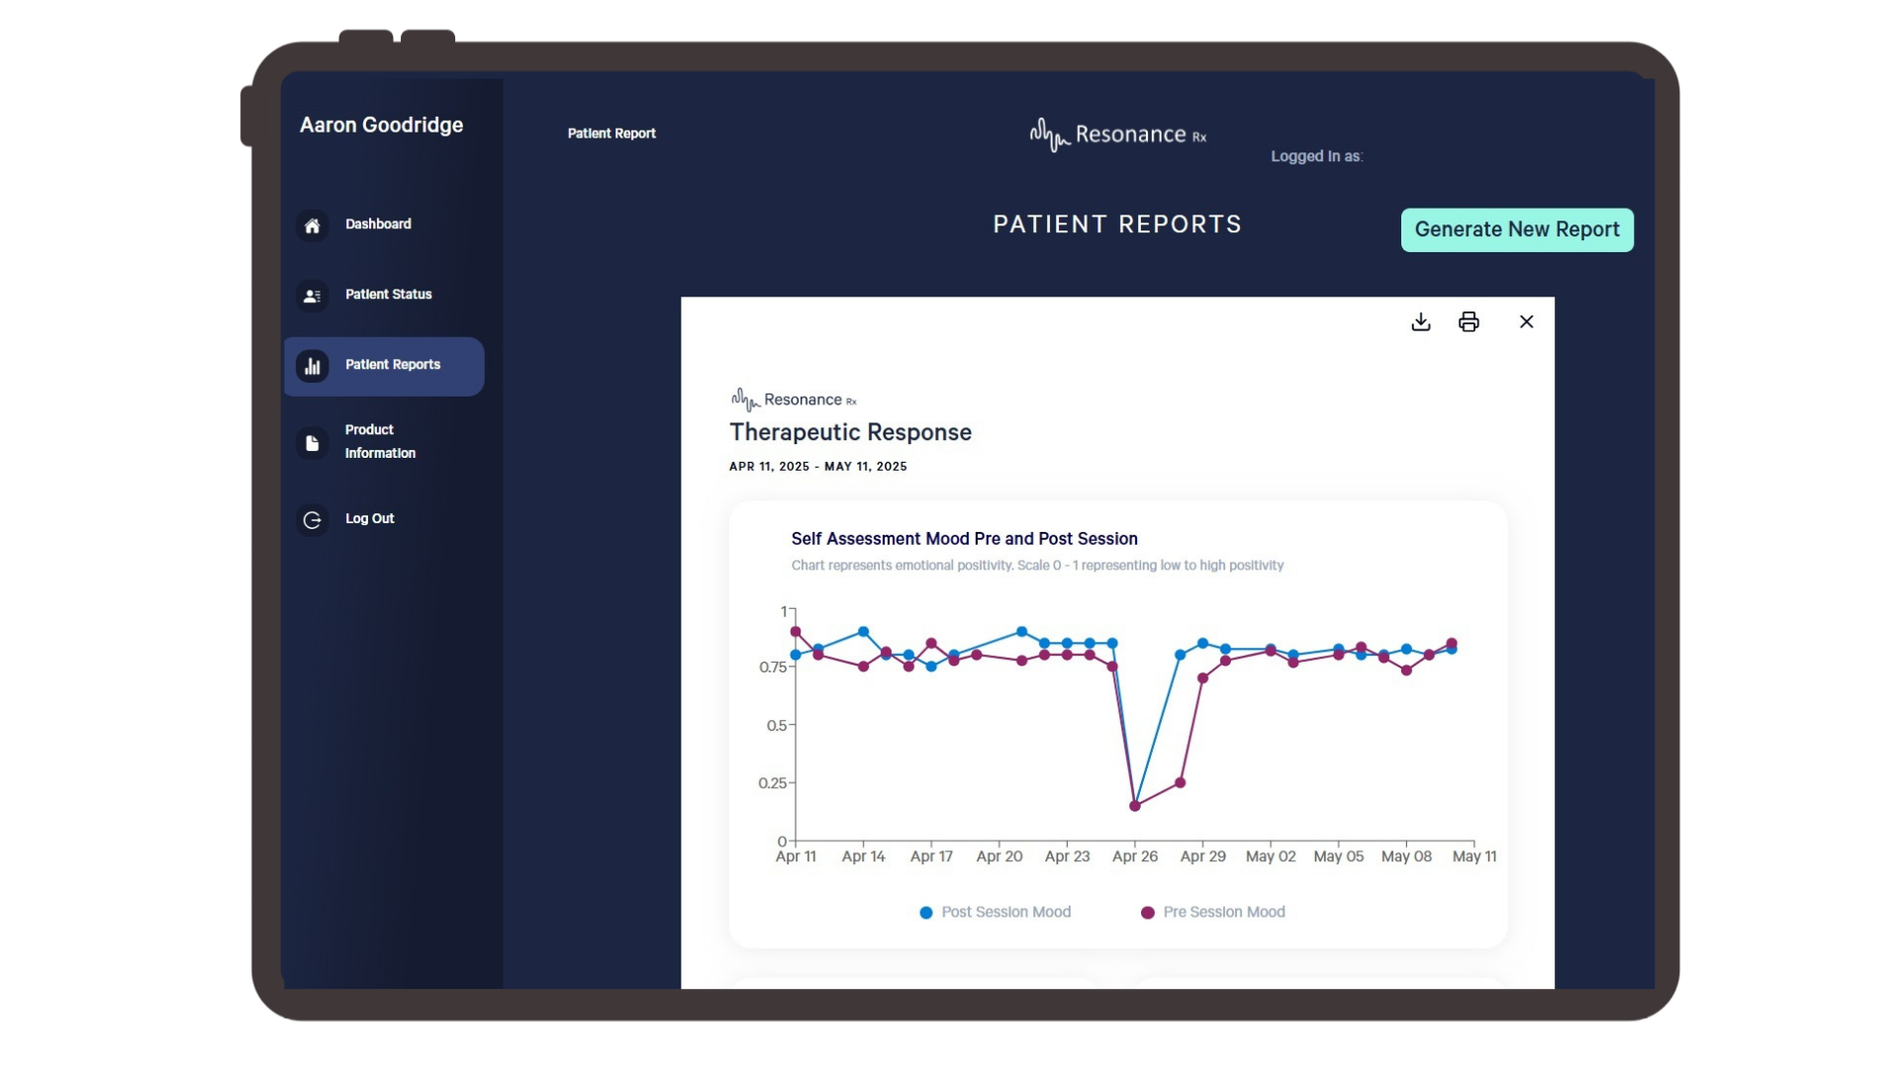Image resolution: width=1900 pixels, height=1068 pixels.
Task: Close the report with the X icon
Action: point(1526,321)
